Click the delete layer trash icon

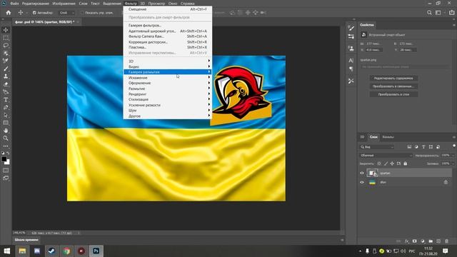446,241
